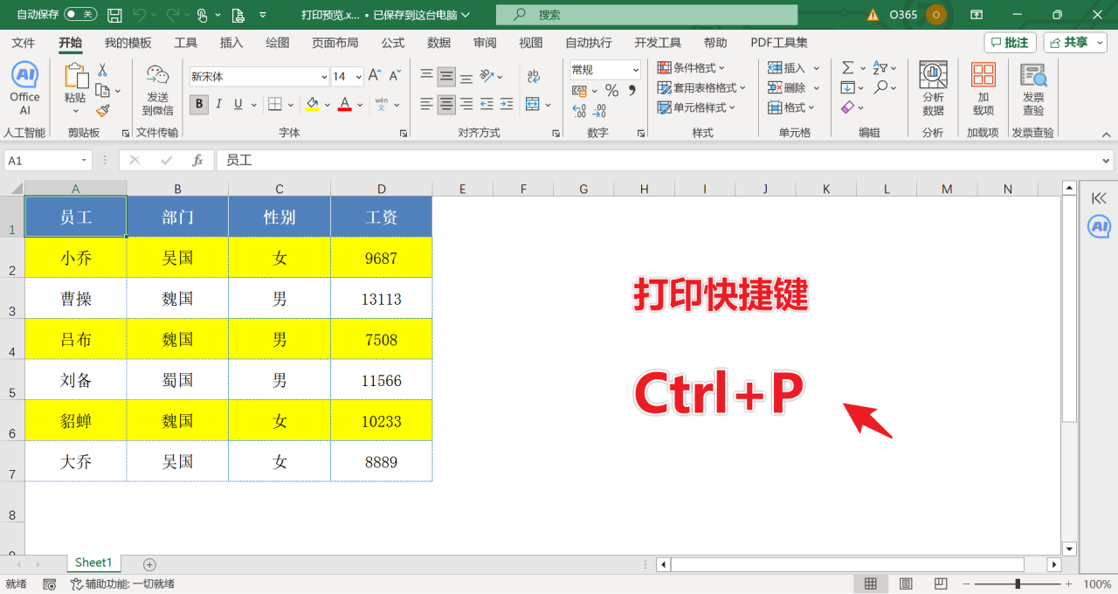The height and width of the screenshot is (594, 1118).
Task: Toggle Bold formatting button
Action: pos(199,105)
